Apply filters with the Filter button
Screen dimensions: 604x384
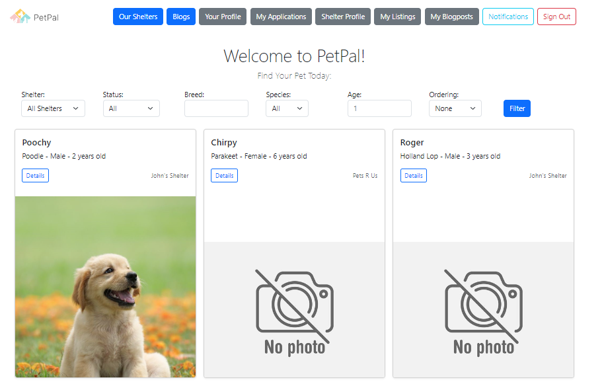pyautogui.click(x=517, y=108)
